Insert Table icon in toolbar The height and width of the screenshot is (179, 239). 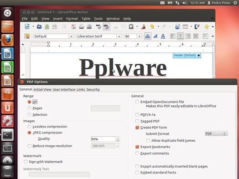click(185, 26)
